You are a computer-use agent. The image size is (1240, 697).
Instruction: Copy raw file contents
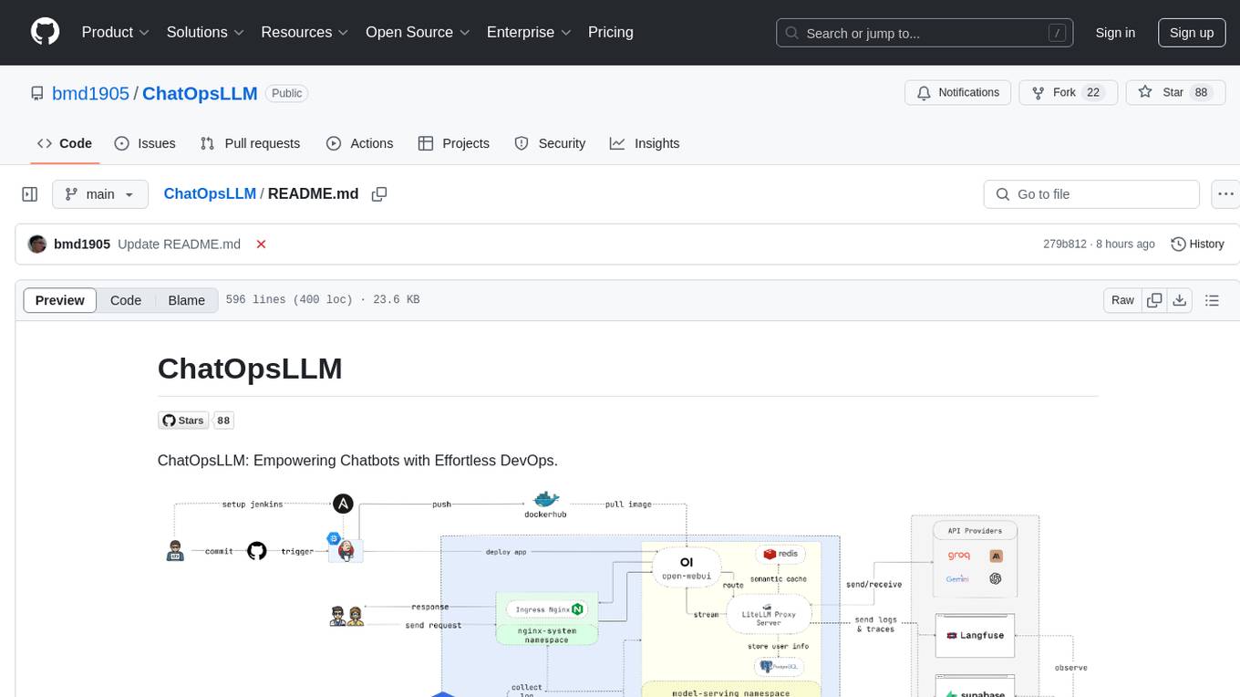point(1154,300)
